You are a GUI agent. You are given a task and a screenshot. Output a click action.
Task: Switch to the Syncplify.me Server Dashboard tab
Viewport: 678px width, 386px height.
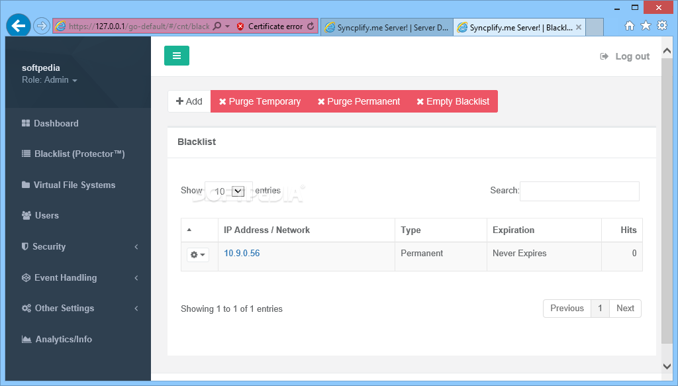pyautogui.click(x=387, y=27)
